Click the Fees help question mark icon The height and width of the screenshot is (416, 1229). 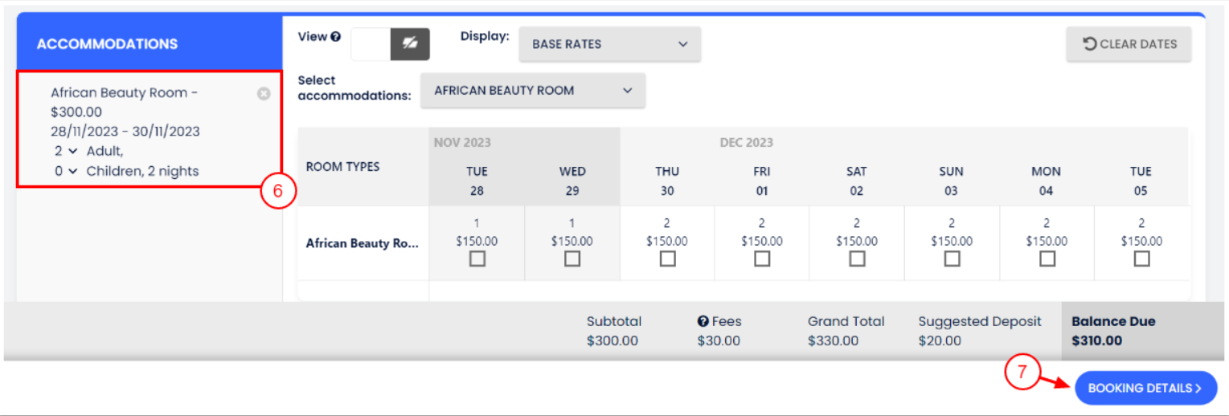(703, 321)
